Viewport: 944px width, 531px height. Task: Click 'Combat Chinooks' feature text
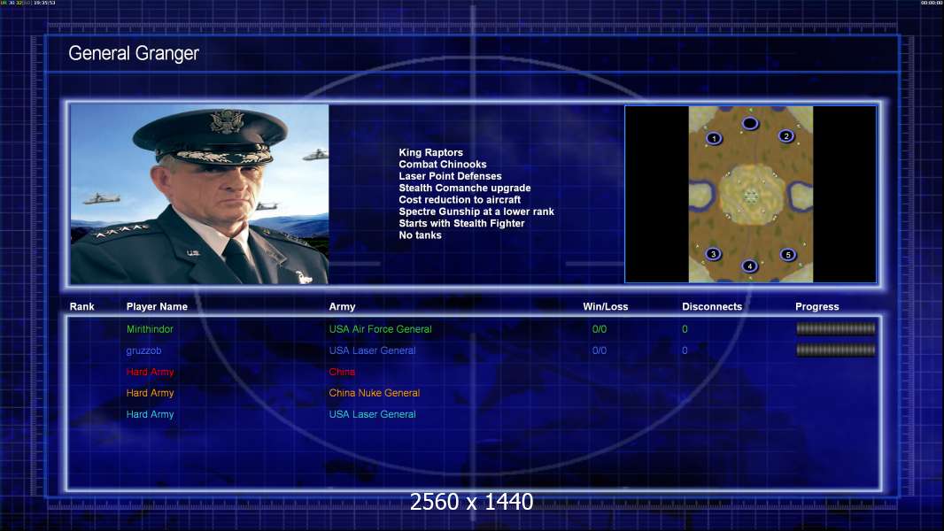point(443,165)
